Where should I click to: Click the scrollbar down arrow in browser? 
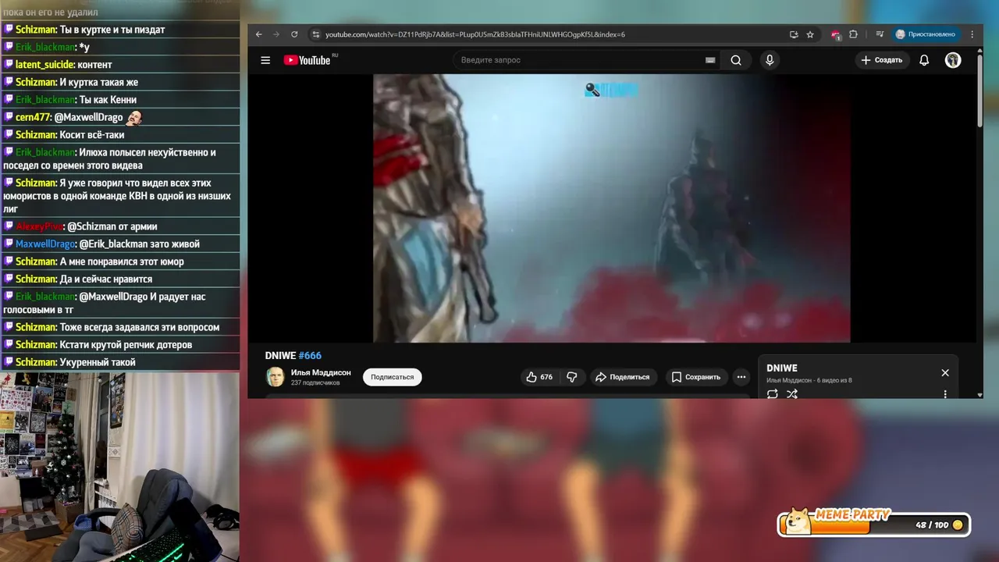click(x=979, y=395)
